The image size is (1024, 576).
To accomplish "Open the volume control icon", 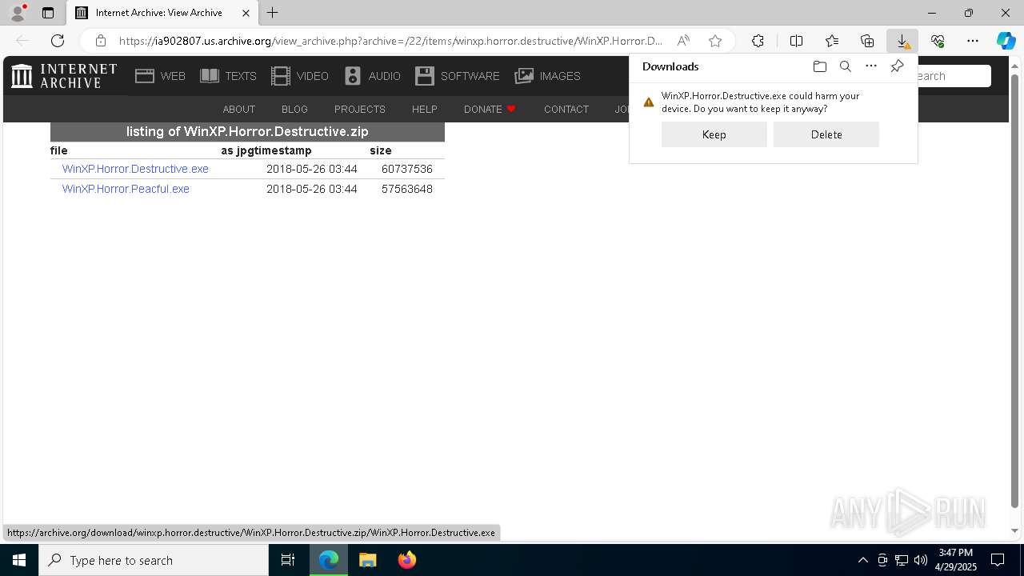I will click(x=921, y=560).
